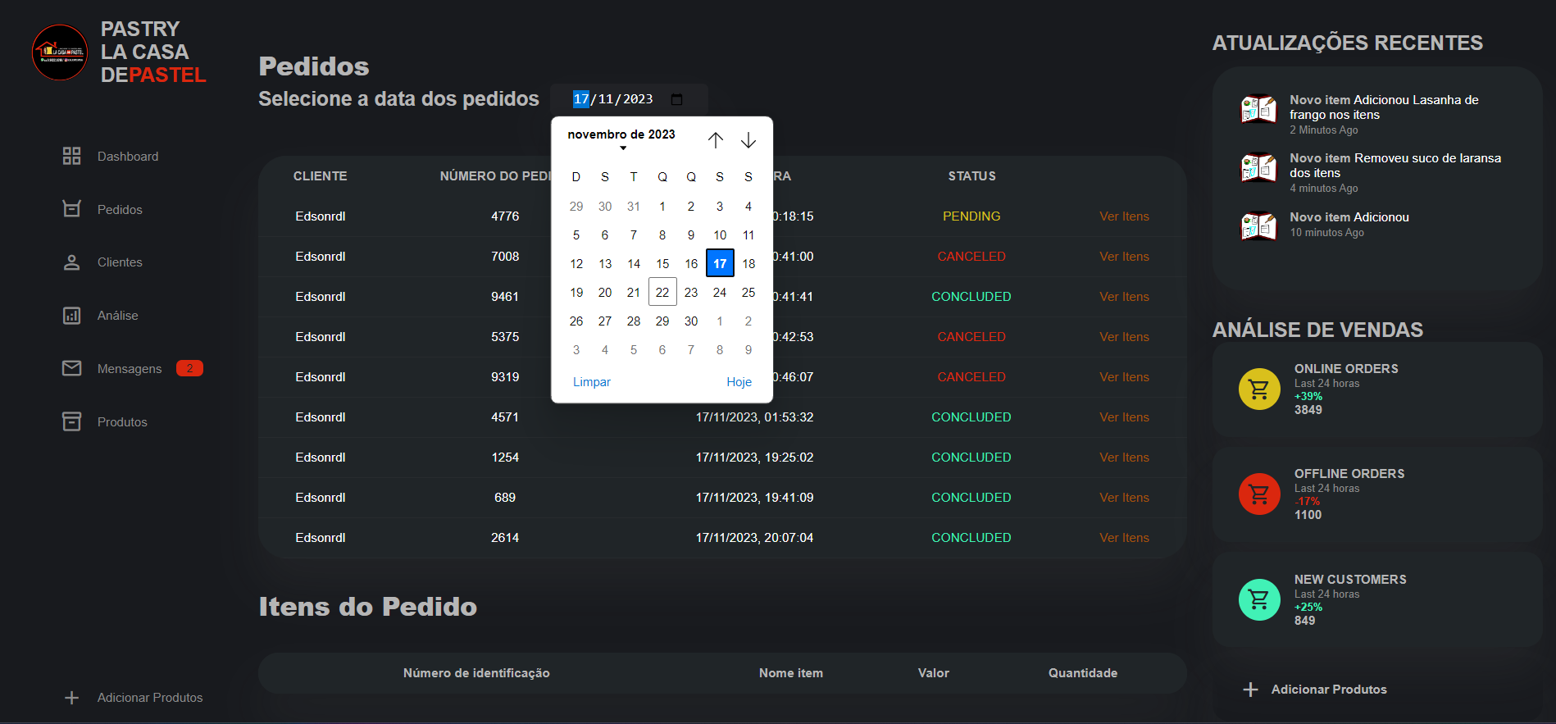This screenshot has height=724, width=1556.
Task: Click the Produtos box icon
Action: click(x=72, y=421)
